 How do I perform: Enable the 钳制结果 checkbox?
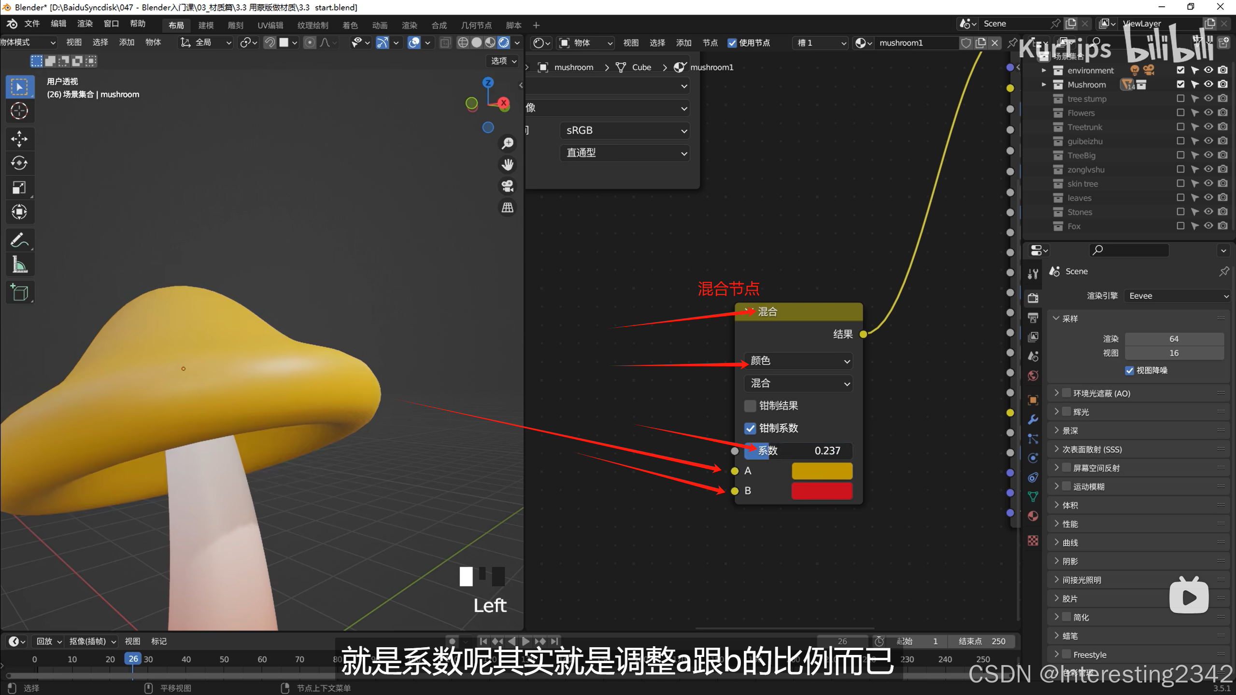tap(750, 406)
